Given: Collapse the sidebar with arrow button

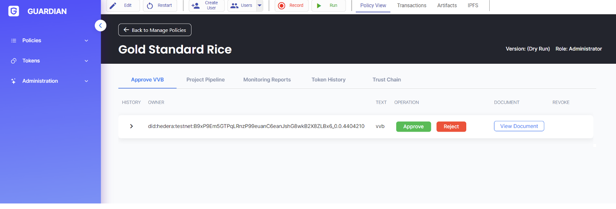Looking at the screenshot, I should [100, 25].
